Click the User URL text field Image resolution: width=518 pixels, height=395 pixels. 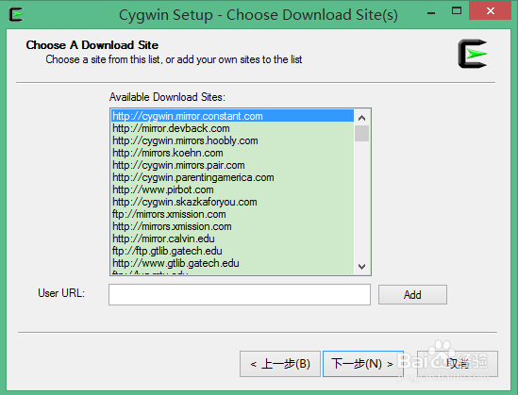pyautogui.click(x=240, y=294)
